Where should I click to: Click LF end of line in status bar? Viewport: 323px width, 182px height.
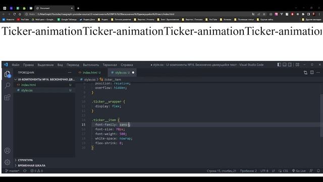(274, 171)
